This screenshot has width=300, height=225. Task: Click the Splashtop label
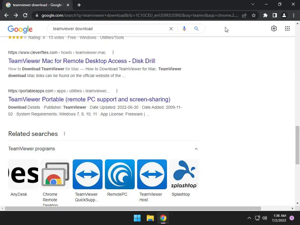pyautogui.click(x=181, y=195)
